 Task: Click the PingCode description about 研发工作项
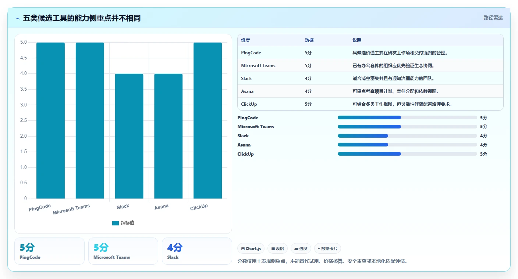pyautogui.click(x=400, y=53)
